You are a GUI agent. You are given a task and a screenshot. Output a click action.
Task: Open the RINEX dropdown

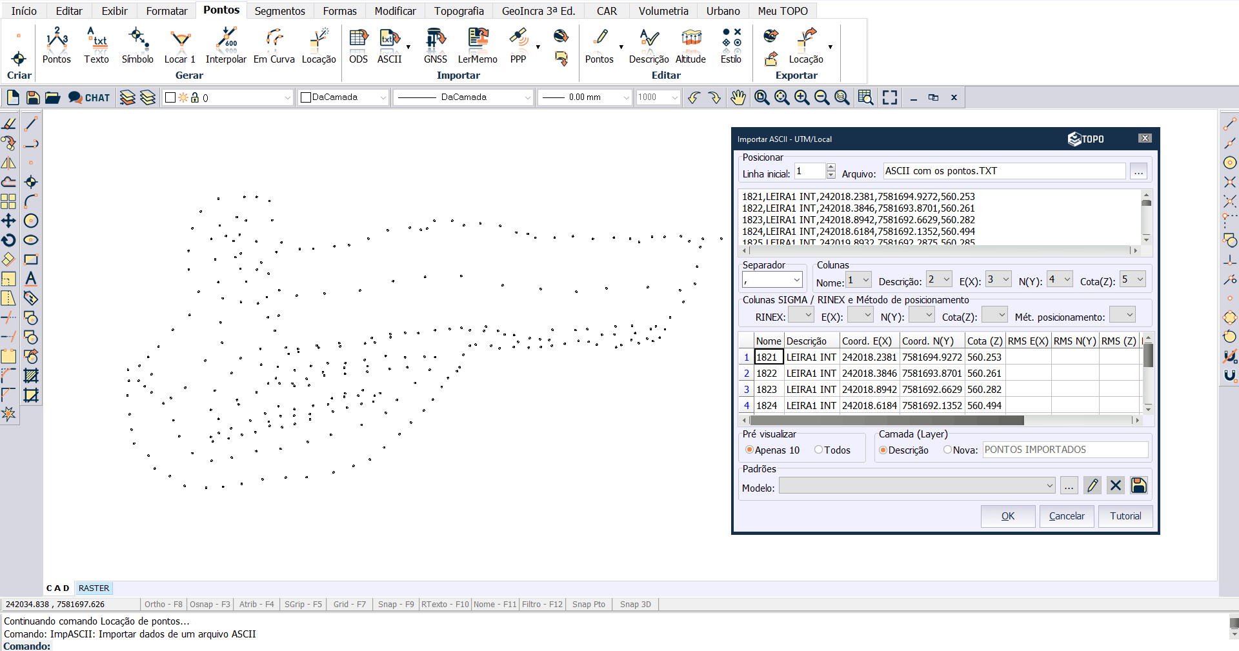pyautogui.click(x=801, y=315)
